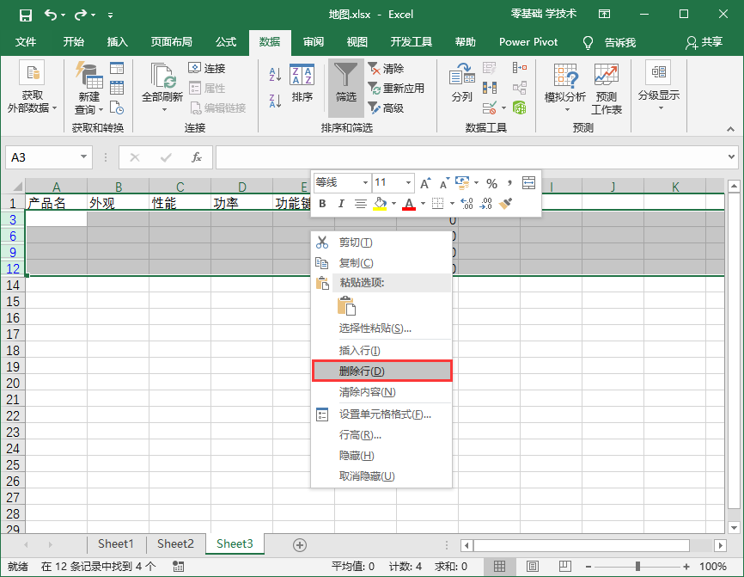Clear current filters with 清除 icon
Viewport: 744px width, 577px height.
[x=381, y=68]
